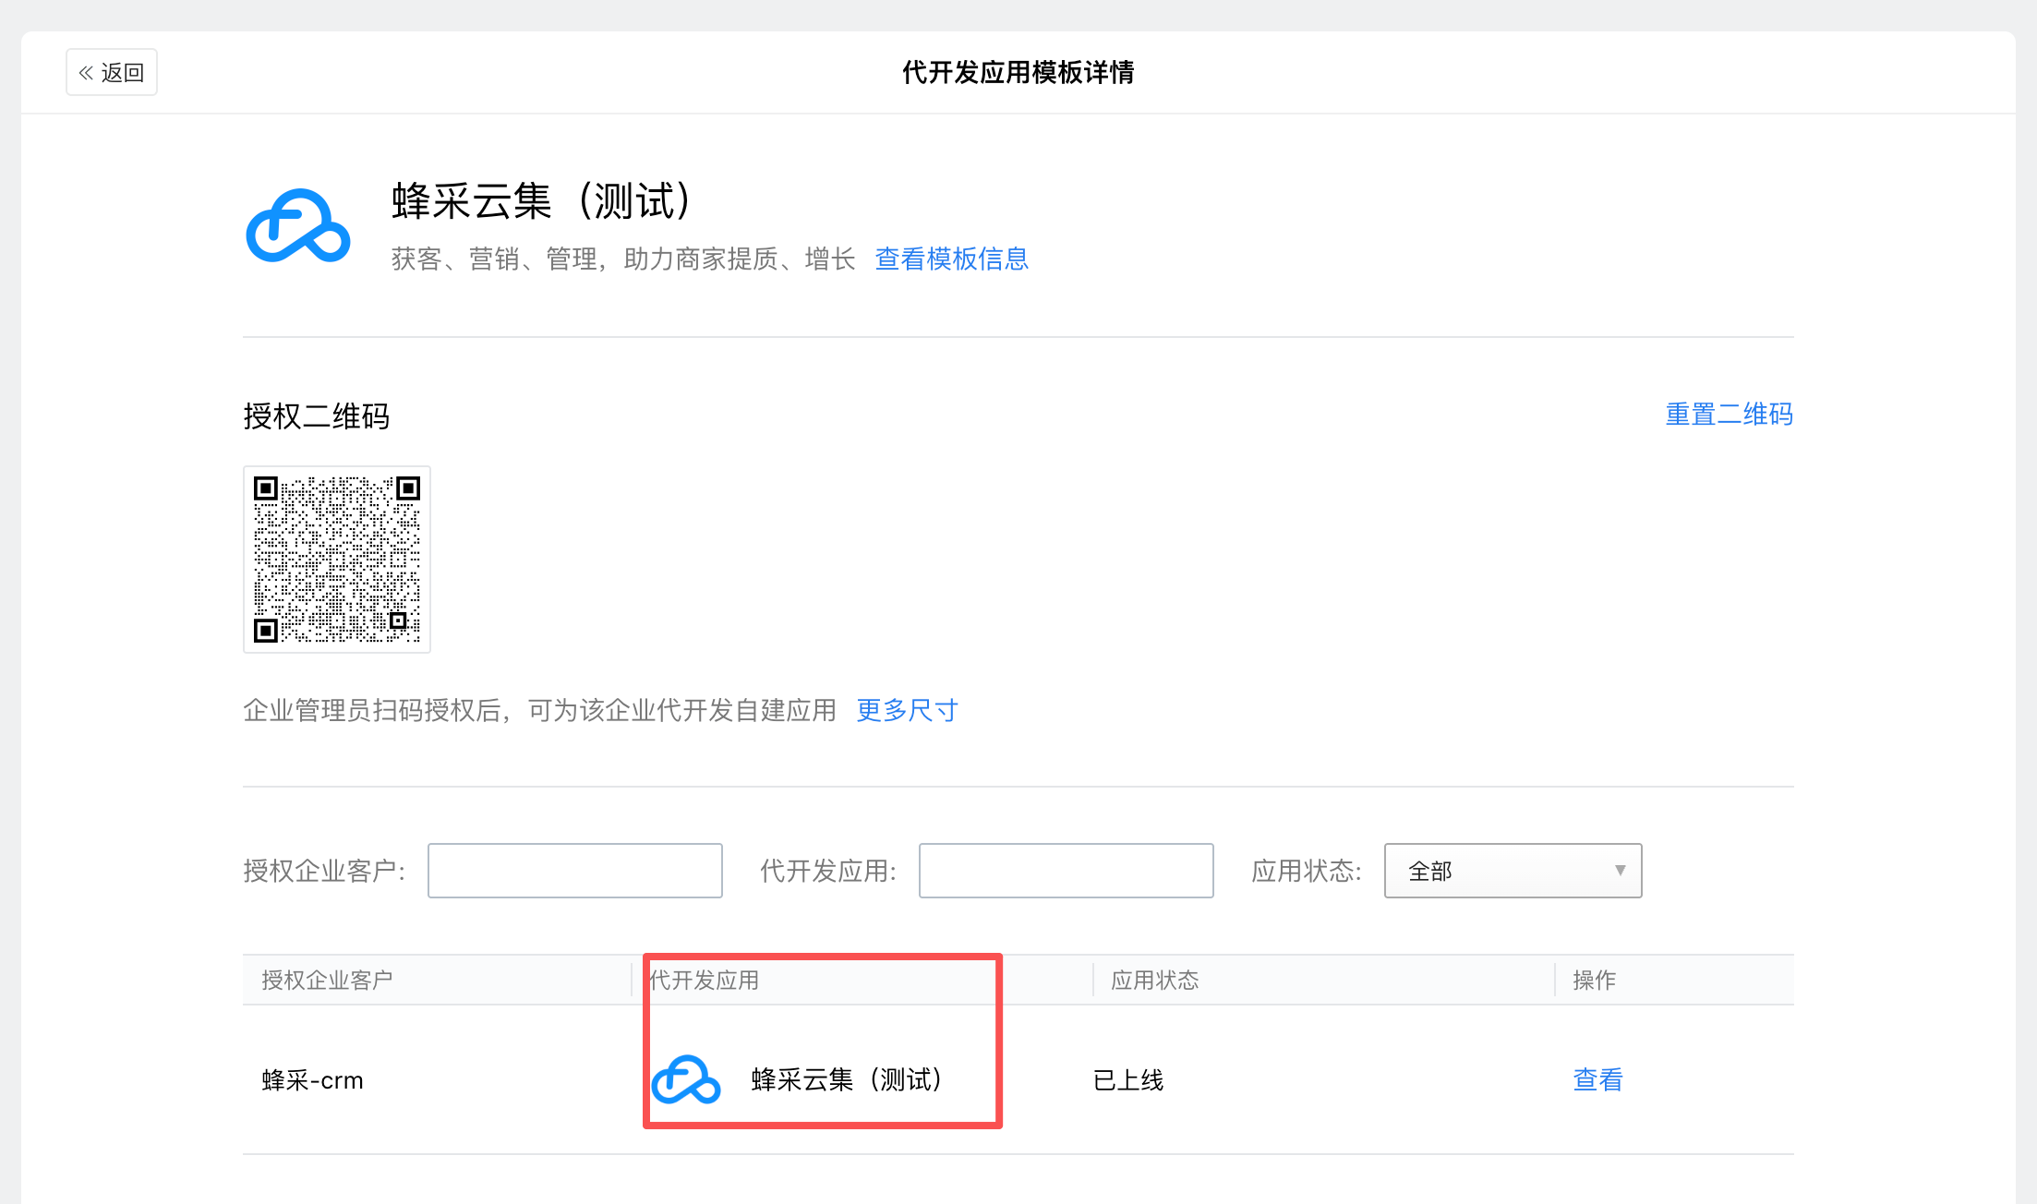Click the 蜂采云集（测试）heading title
Viewport: 2037px width, 1204px height.
(541, 201)
